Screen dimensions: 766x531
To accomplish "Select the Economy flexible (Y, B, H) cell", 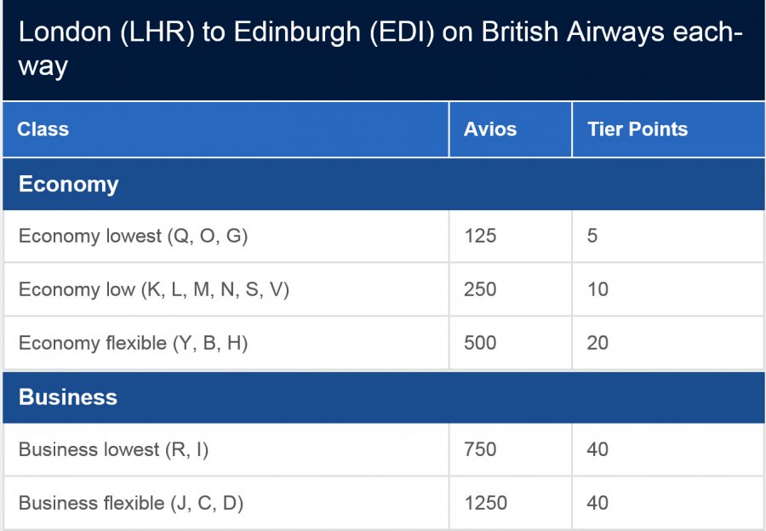I will pos(133,343).
